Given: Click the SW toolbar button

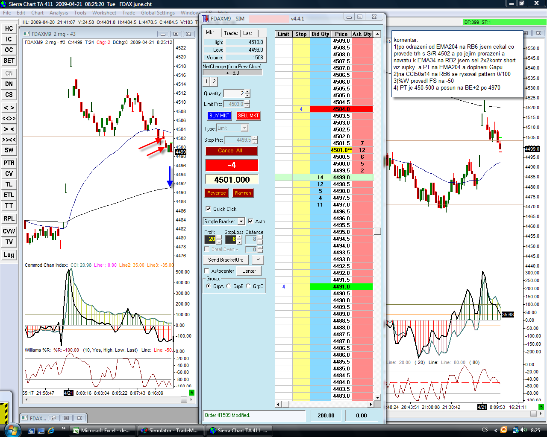Looking at the screenshot, I should tap(9, 150).
